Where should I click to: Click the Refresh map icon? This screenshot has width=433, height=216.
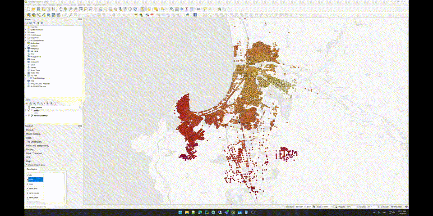(x=135, y=9)
